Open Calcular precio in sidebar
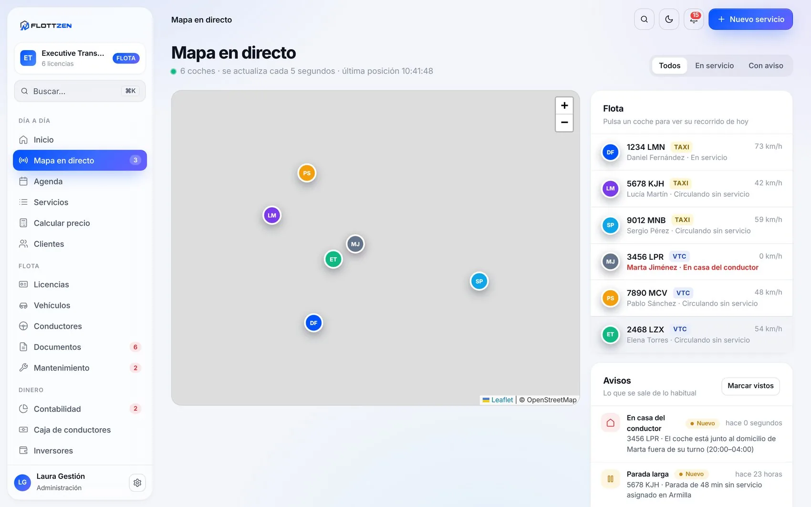This screenshot has width=811, height=507. pyautogui.click(x=80, y=223)
